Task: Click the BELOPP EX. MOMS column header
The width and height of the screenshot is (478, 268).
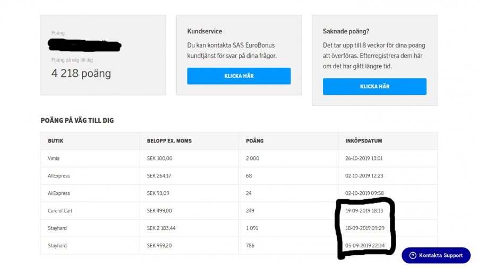Action: [x=169, y=141]
